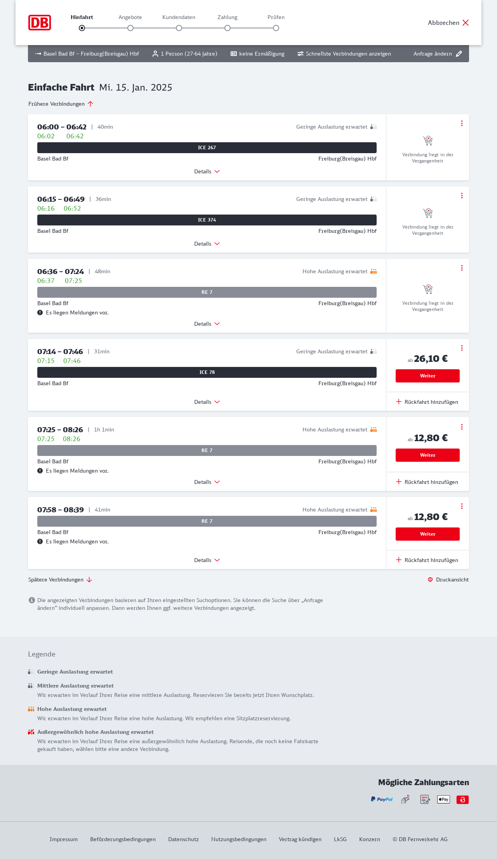Add a return trip to the 07:25 connection
This screenshot has width=497, height=859.
tap(427, 482)
